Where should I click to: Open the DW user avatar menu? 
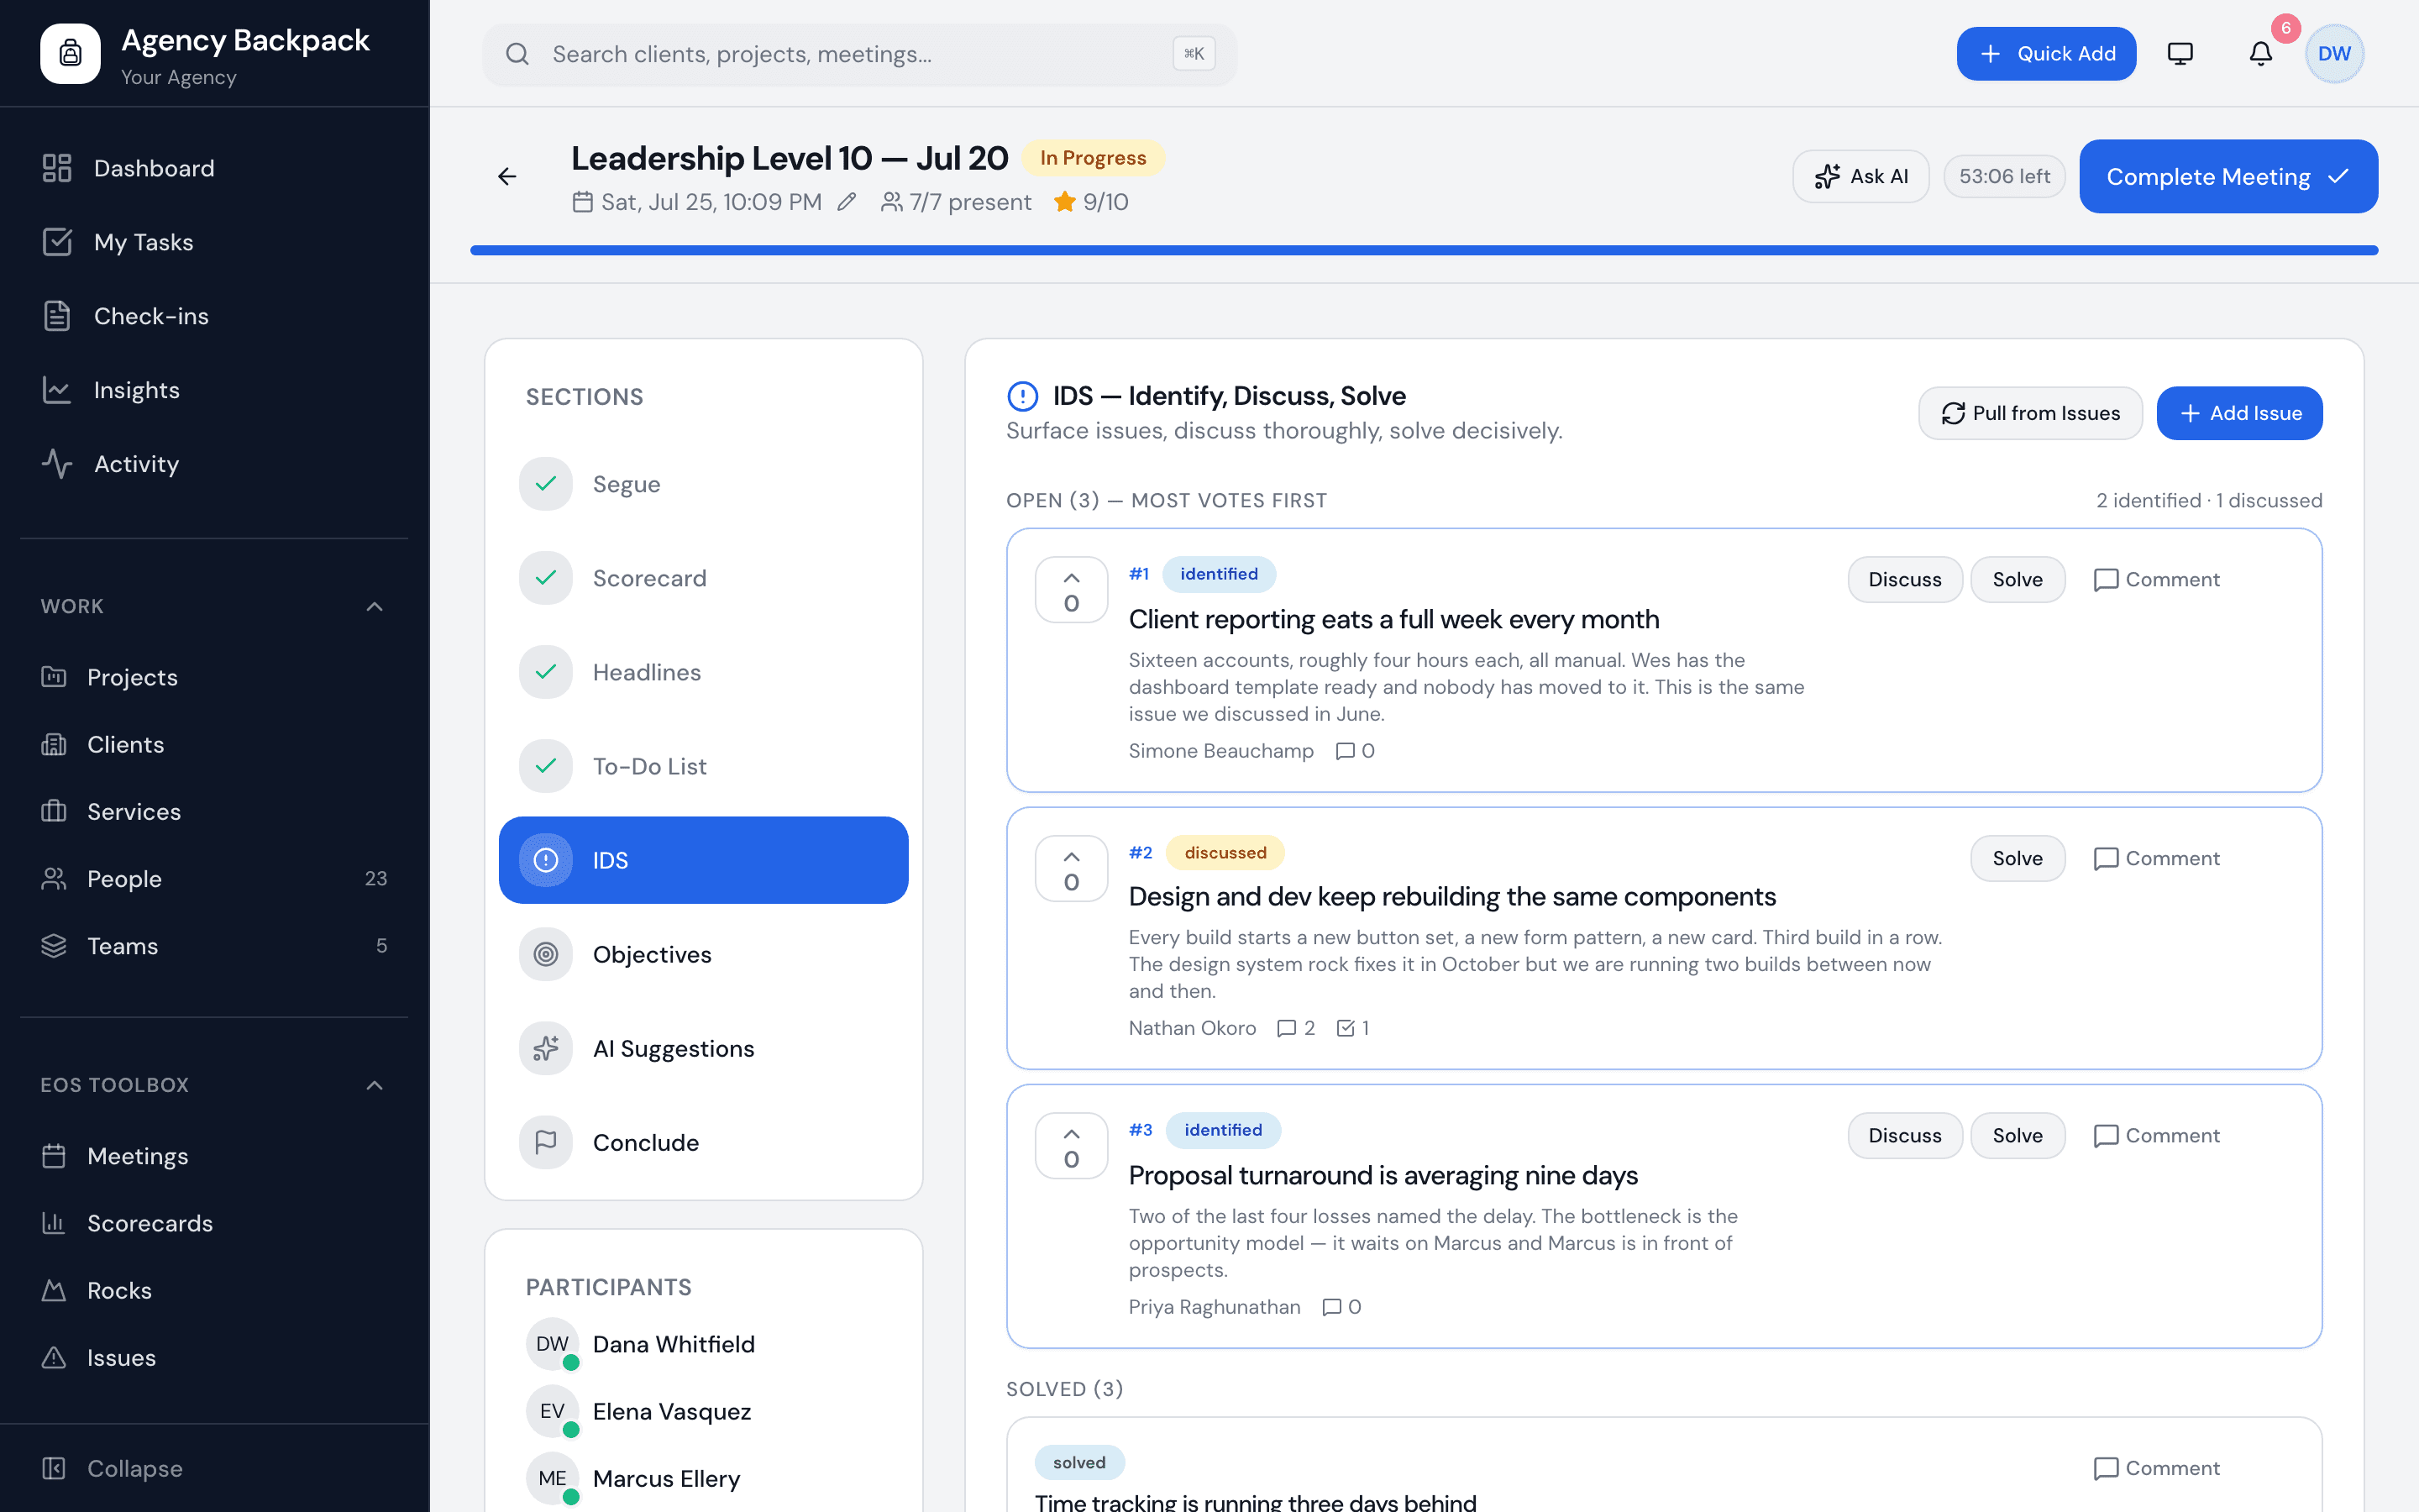click(x=2334, y=53)
